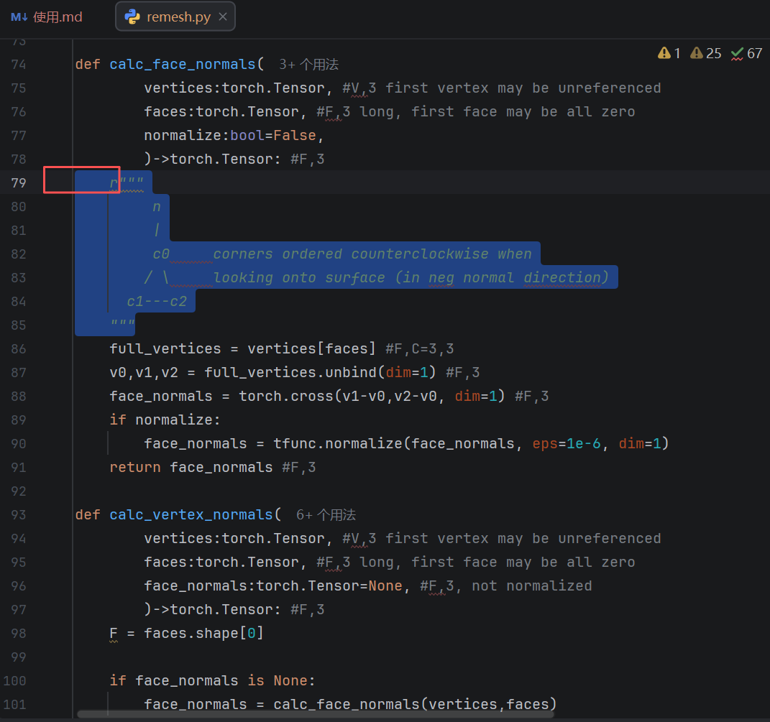Place cursor on 'normalize:bool=False,' parameter
Viewport: 770px width, 722px height.
click(234, 136)
